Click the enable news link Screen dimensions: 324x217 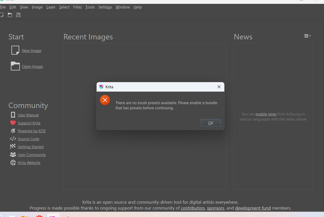point(266,114)
